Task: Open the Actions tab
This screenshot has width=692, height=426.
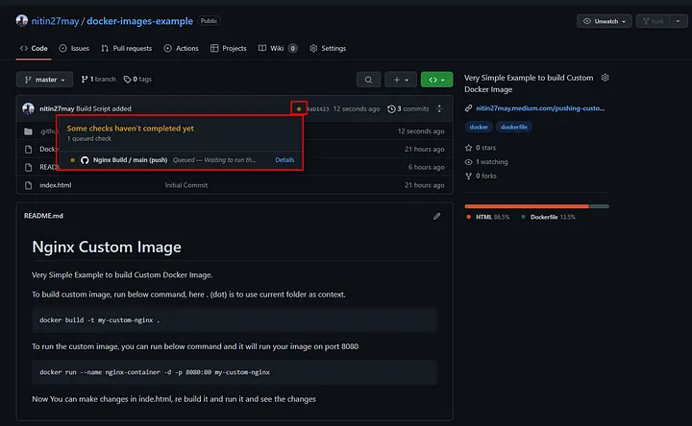Action: coord(181,49)
